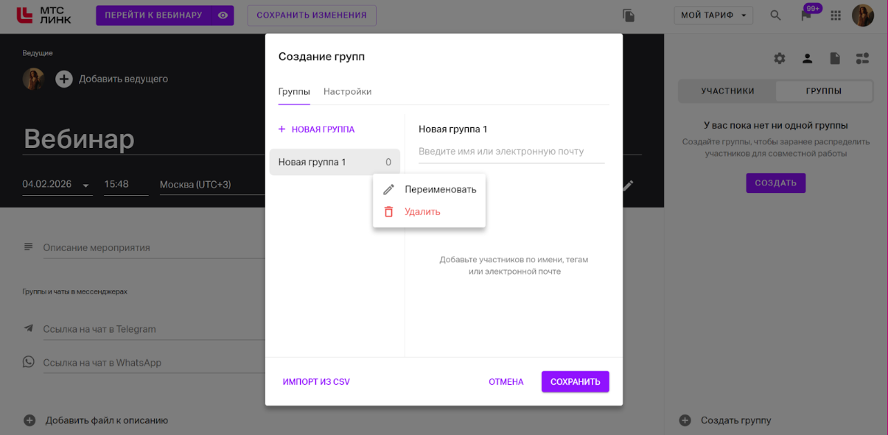Screen dimensions: 888x435
Task: Open notifications flag with 99+ badge
Action: 806,15
